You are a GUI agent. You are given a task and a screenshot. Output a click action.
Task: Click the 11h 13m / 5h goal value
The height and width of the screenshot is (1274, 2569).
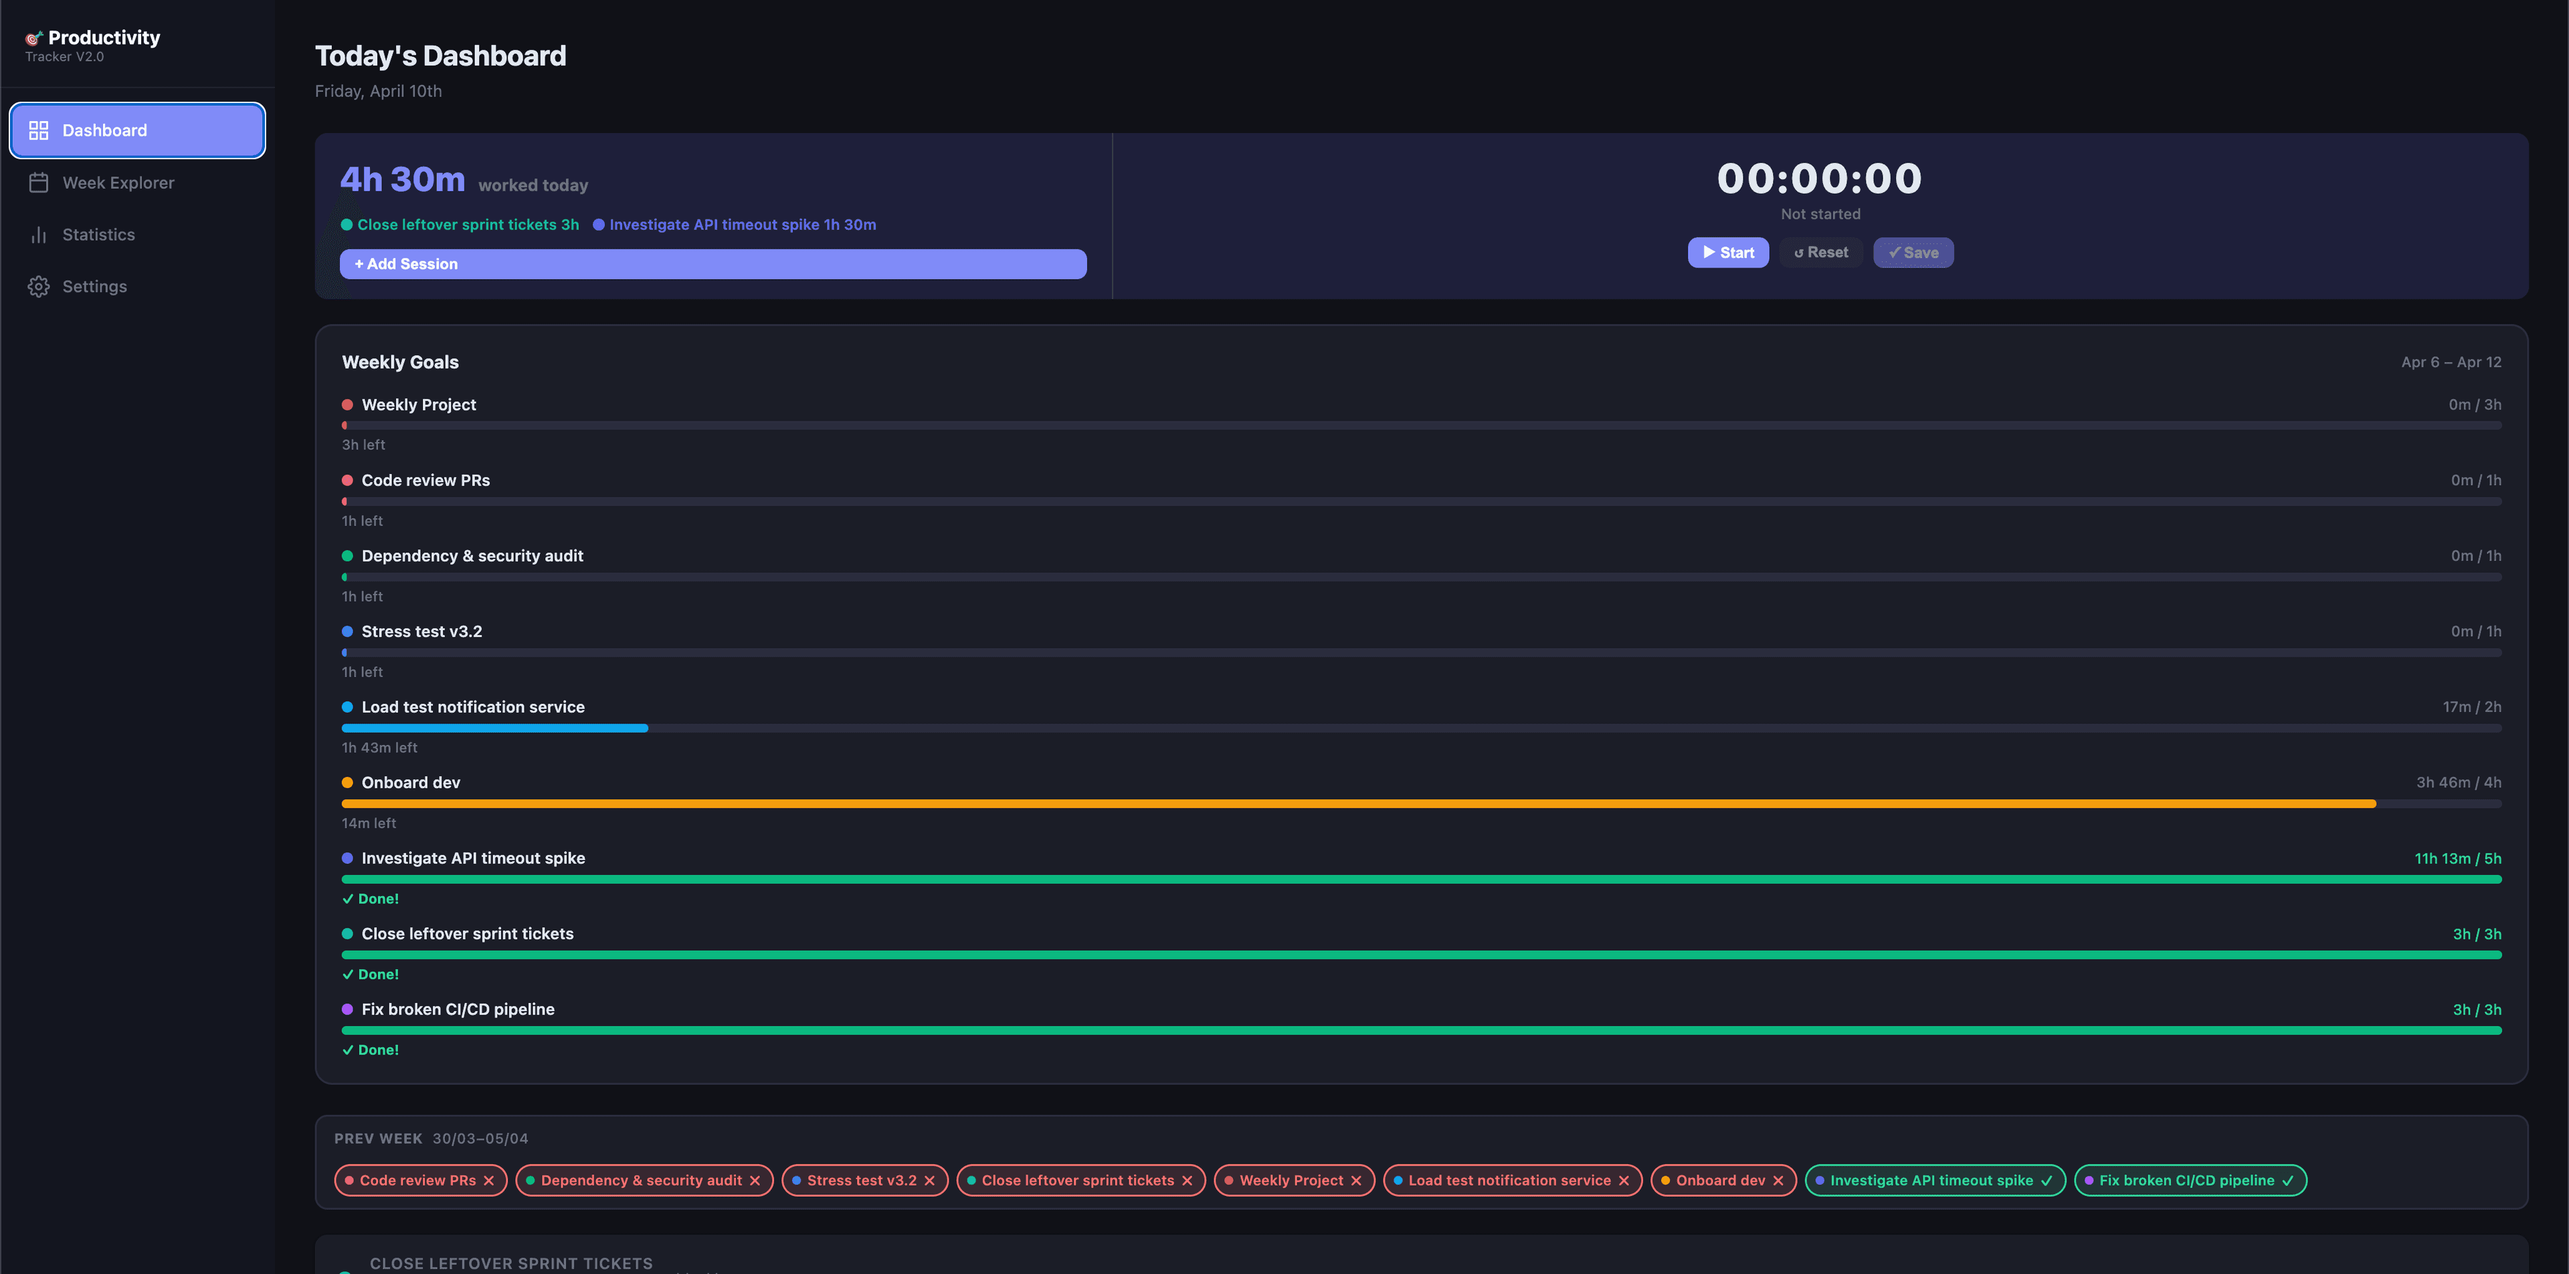click(2459, 858)
